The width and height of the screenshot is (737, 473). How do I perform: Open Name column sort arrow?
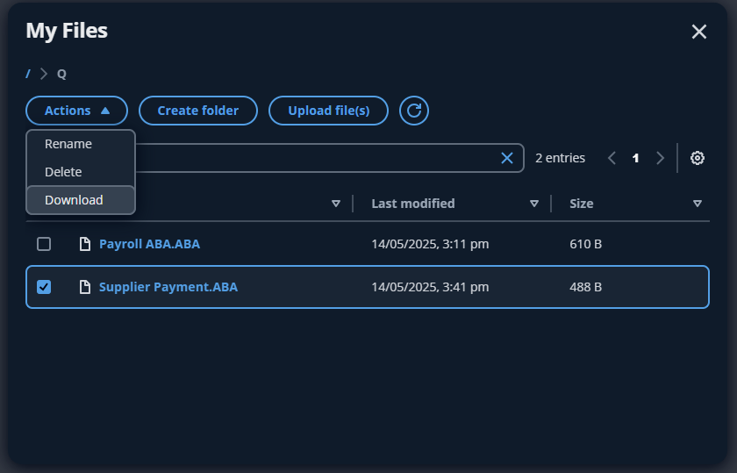point(336,204)
